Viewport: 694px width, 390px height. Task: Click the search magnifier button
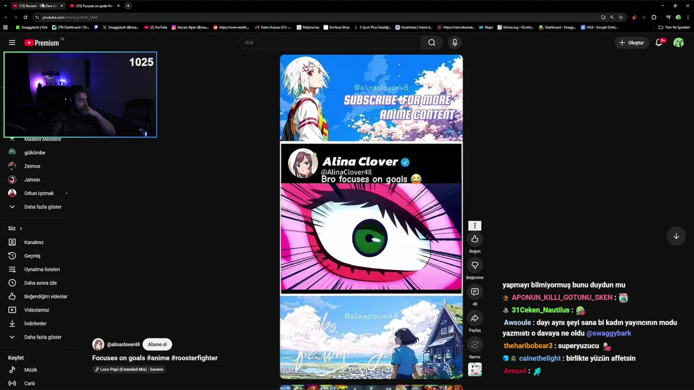432,42
